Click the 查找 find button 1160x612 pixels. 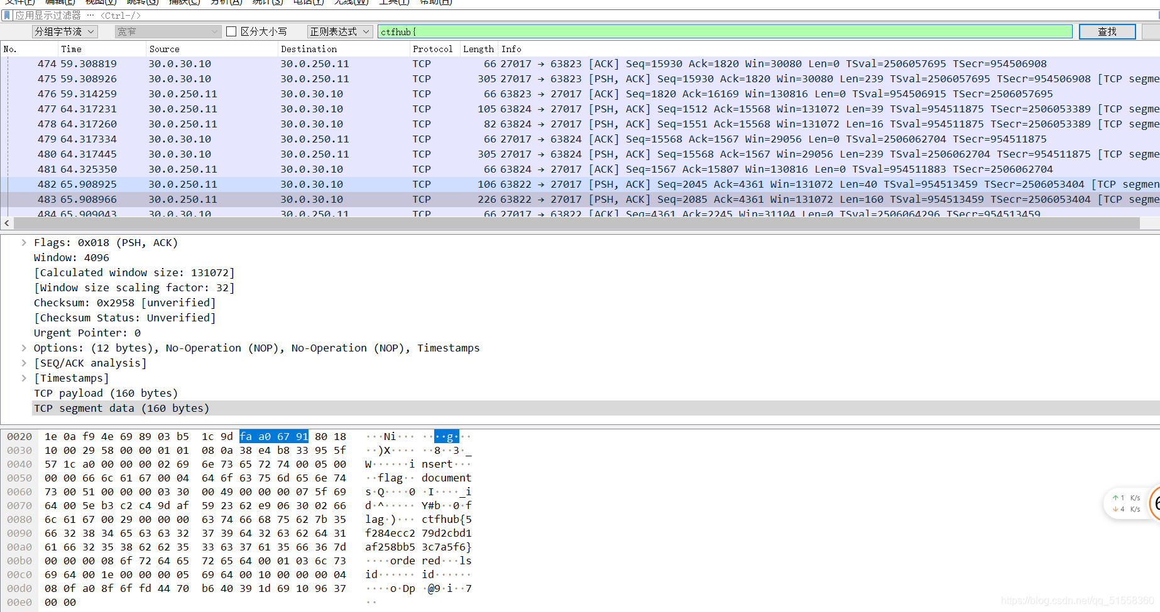(1107, 31)
